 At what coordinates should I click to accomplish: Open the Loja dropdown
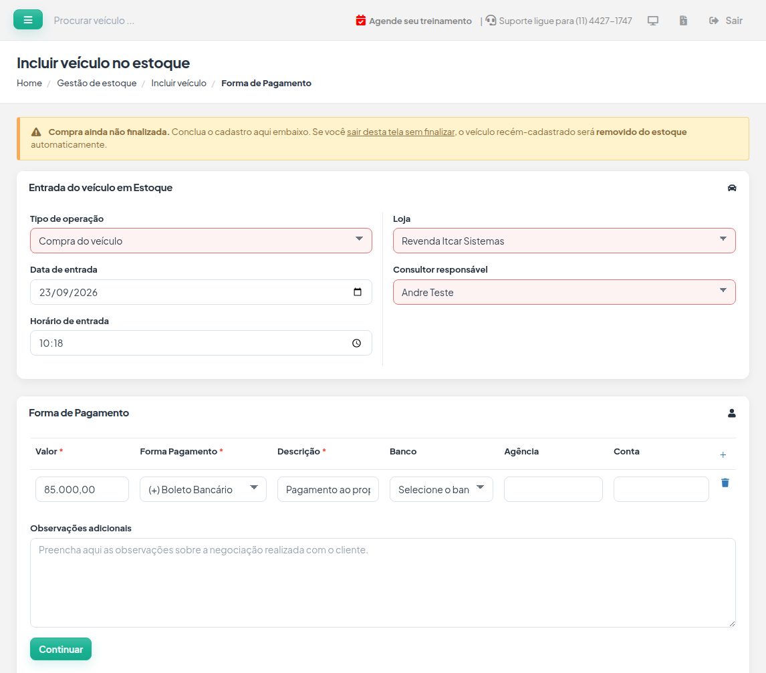(564, 241)
